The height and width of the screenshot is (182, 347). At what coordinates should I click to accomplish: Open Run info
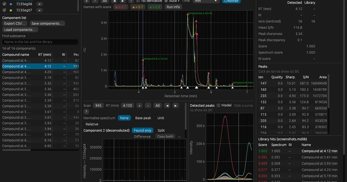(x=173, y=7)
